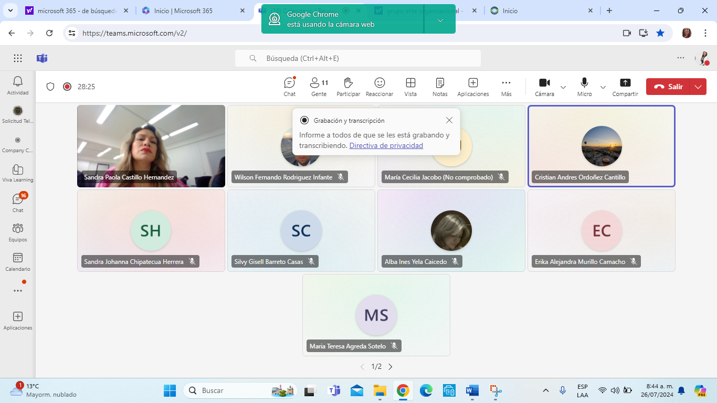
Task: Open Calendario in the sidebar
Action: coord(18,262)
